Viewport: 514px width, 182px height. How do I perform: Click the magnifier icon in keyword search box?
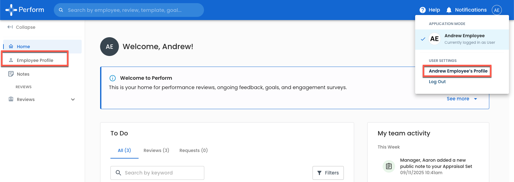118,173
